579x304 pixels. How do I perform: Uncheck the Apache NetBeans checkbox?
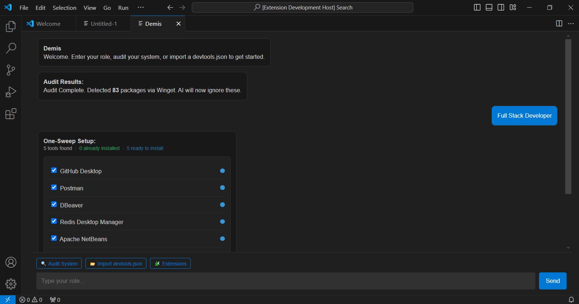point(54,238)
